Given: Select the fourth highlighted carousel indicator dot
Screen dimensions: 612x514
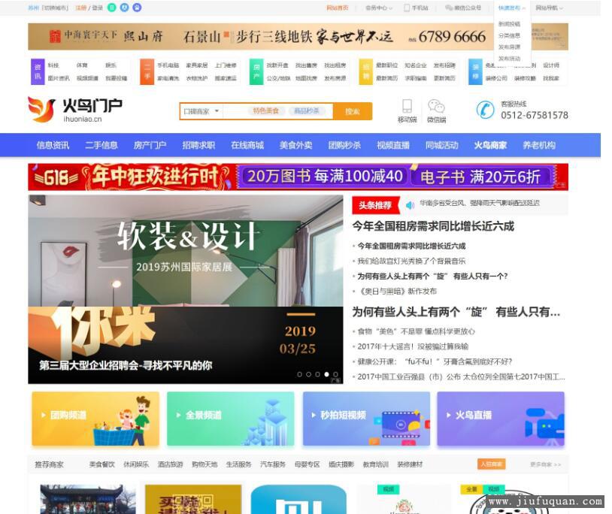Looking at the screenshot, I should [327, 374].
